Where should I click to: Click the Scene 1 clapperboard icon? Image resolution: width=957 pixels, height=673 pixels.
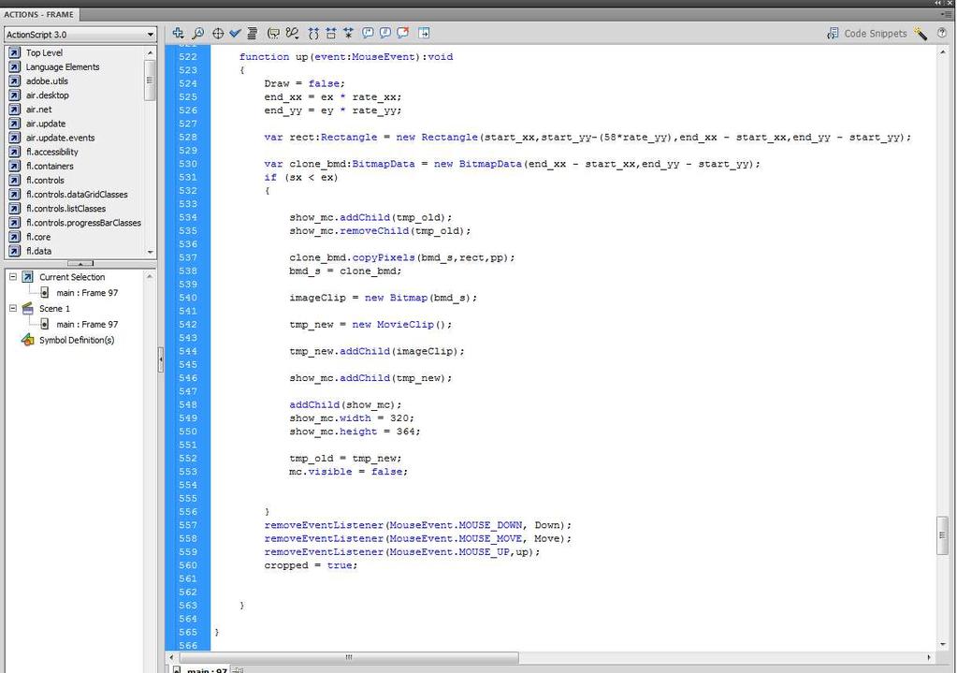[27, 308]
